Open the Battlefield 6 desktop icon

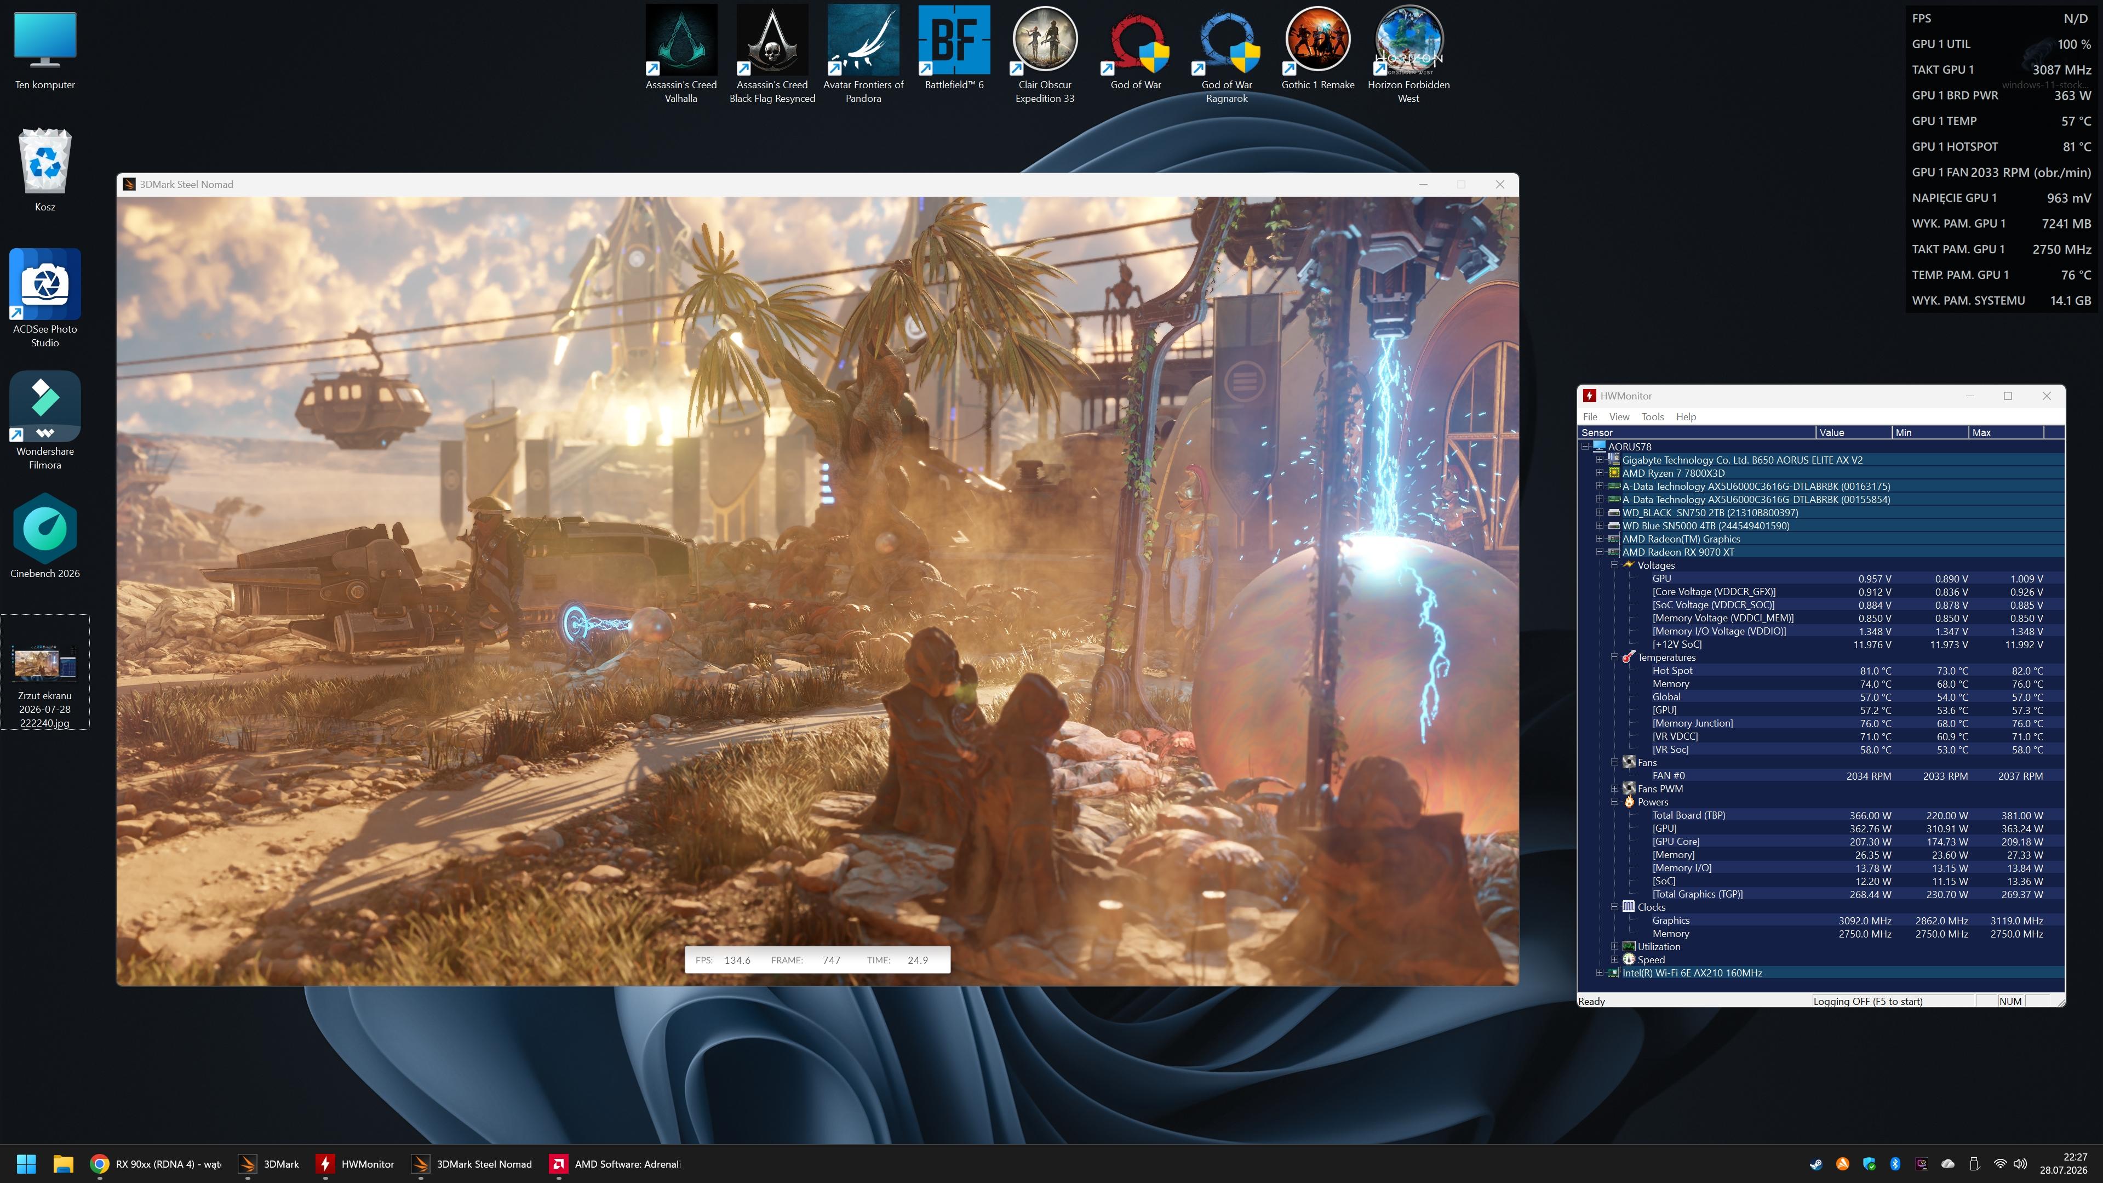coord(954,48)
